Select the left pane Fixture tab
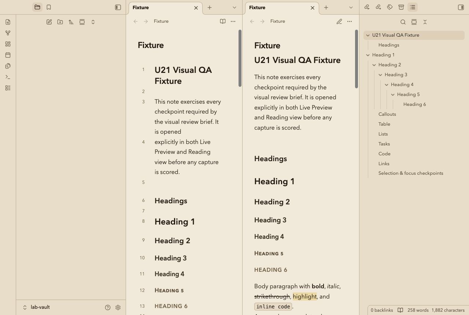This screenshot has width=469, height=315. point(166,8)
